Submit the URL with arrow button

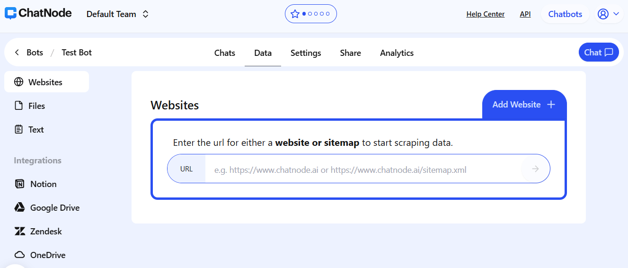point(535,169)
